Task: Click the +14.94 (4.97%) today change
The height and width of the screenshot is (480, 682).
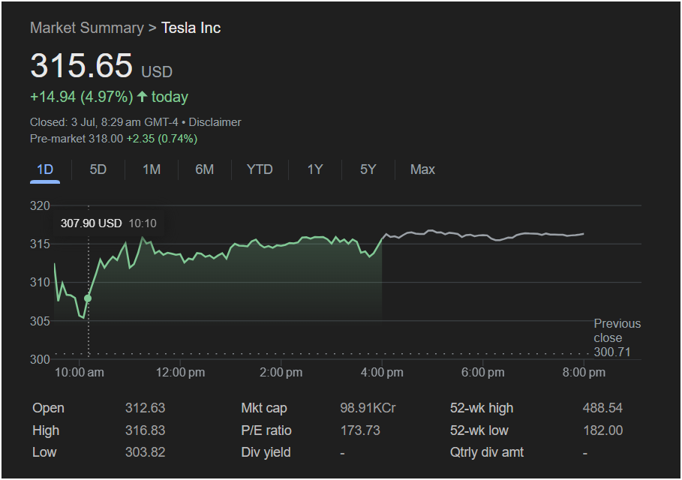Action: (109, 97)
